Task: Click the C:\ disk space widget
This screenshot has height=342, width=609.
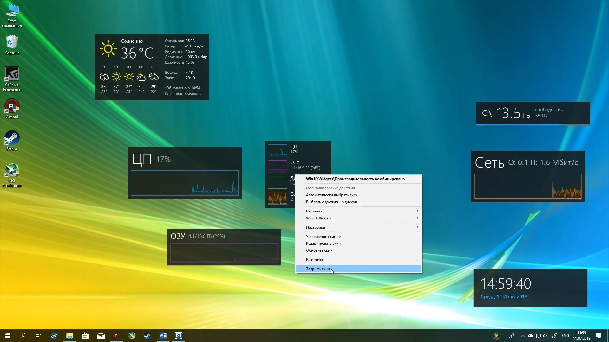Action: [x=533, y=113]
